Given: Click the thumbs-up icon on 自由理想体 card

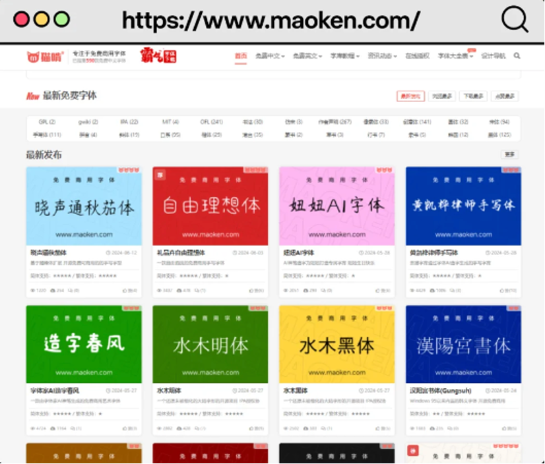Looking at the screenshot, I should (x=251, y=291).
